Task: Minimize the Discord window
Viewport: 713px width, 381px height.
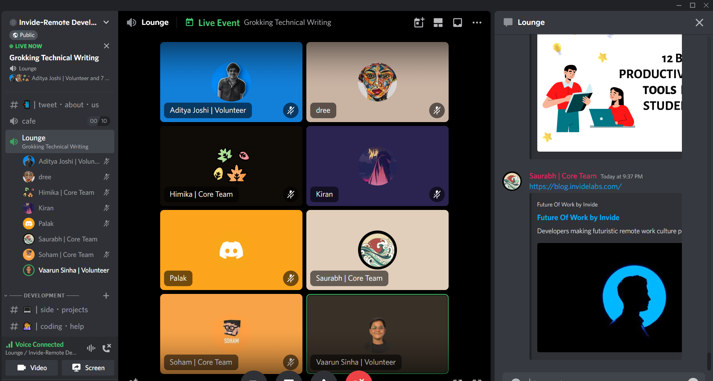Action: click(x=679, y=5)
